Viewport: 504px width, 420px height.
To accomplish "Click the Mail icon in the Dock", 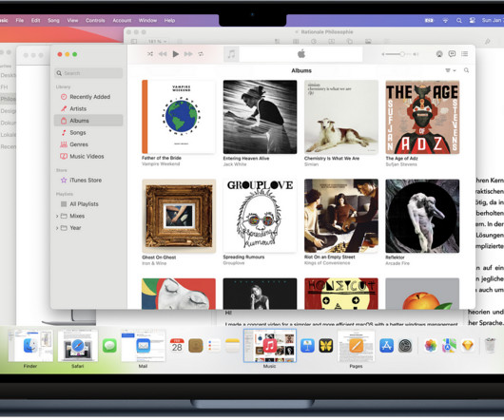I will click(143, 346).
